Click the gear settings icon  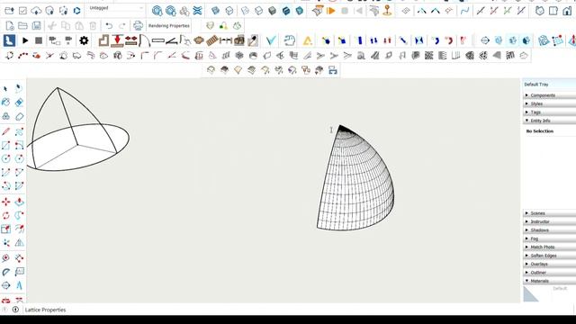point(84,40)
